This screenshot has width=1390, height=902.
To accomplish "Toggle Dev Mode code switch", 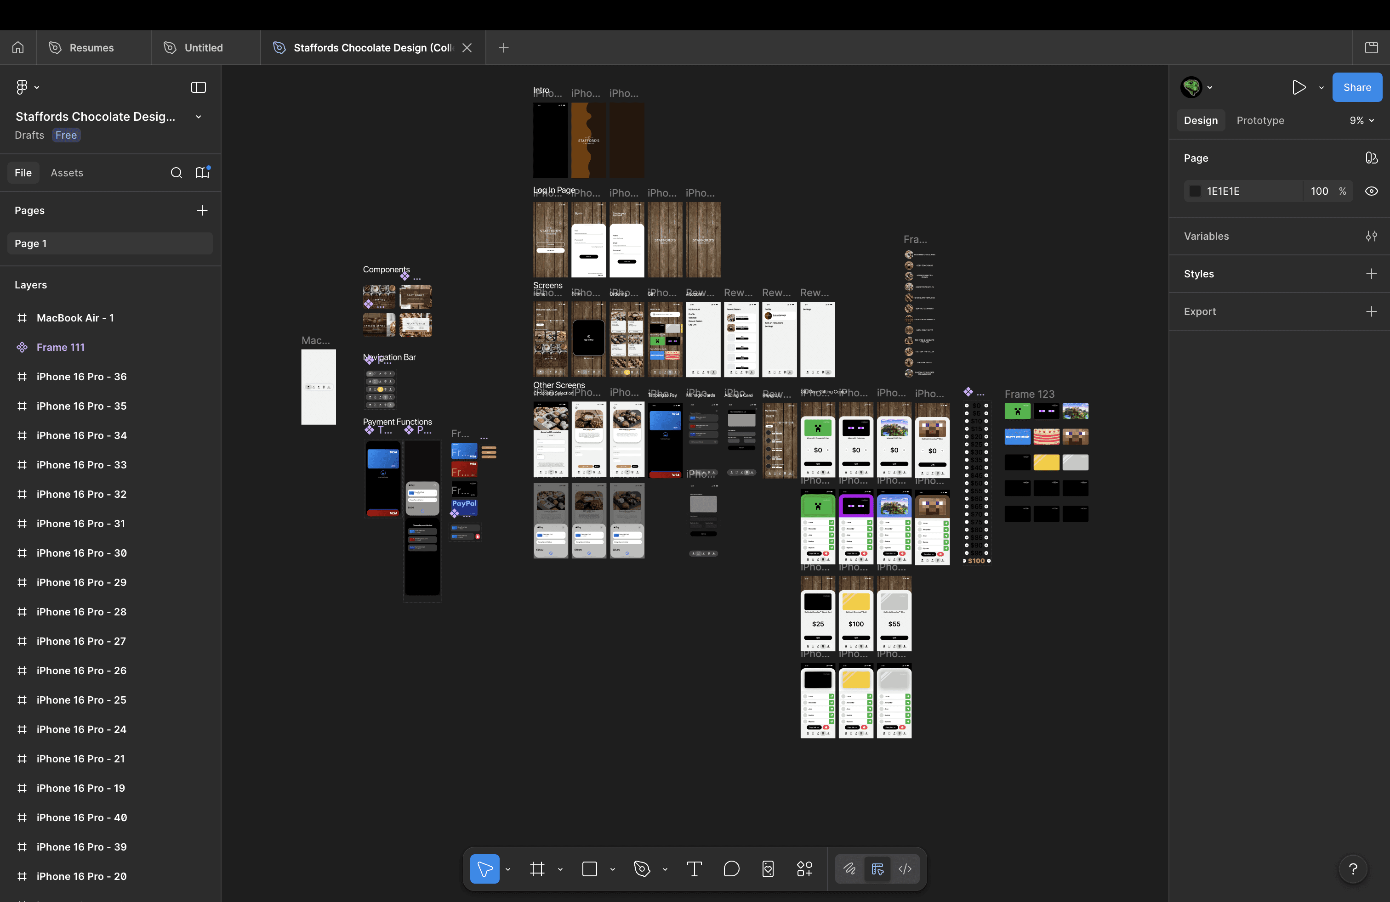I will point(905,869).
